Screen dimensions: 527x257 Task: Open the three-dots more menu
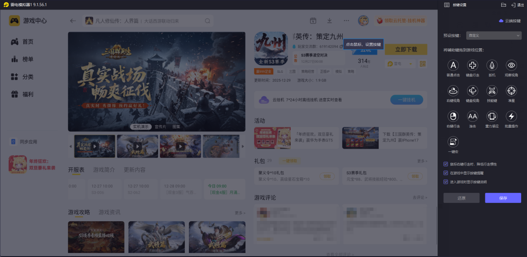click(346, 21)
